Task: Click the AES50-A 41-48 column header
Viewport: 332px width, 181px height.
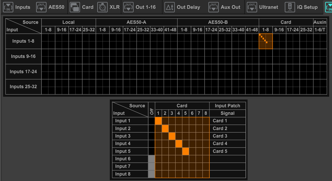Action: [170, 30]
